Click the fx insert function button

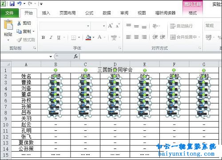(75, 57)
